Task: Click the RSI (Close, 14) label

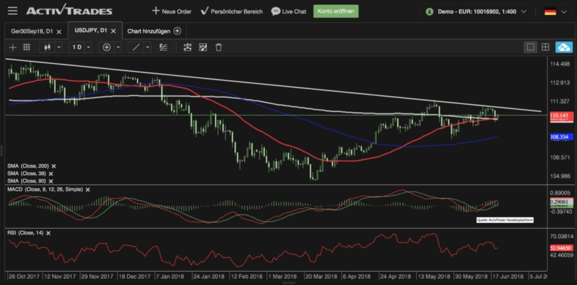Action: click(x=25, y=233)
